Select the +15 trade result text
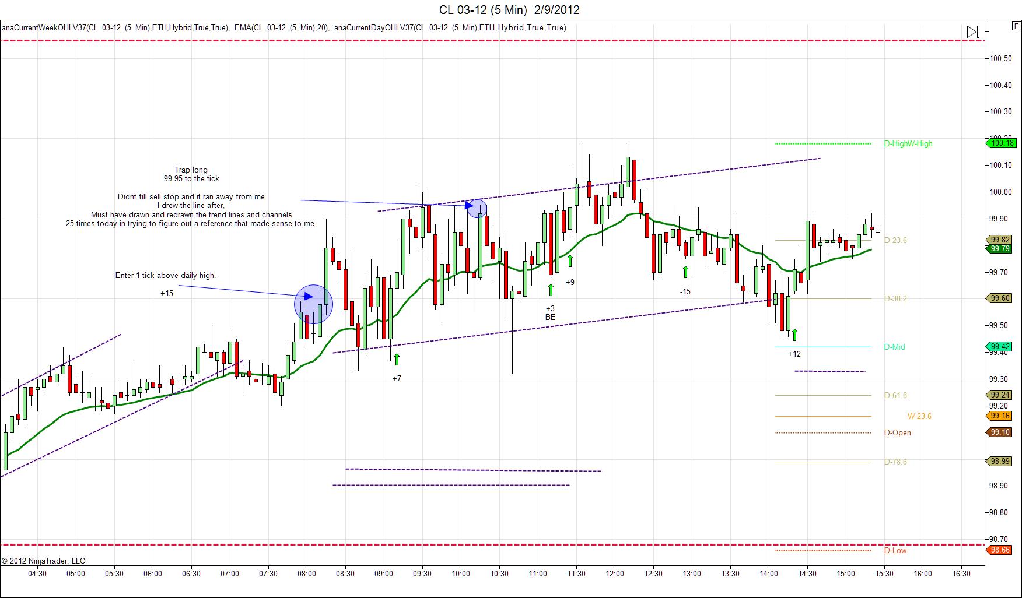 167,293
